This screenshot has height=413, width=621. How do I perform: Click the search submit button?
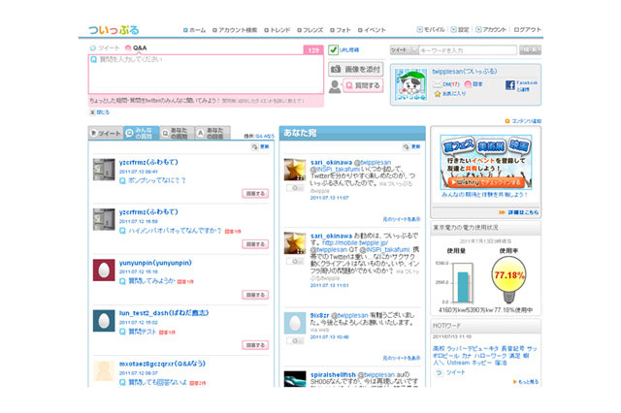pyautogui.click(x=530, y=49)
